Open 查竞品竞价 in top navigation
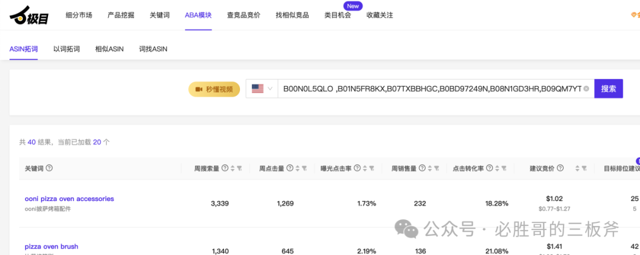The height and width of the screenshot is (255, 640). (244, 15)
